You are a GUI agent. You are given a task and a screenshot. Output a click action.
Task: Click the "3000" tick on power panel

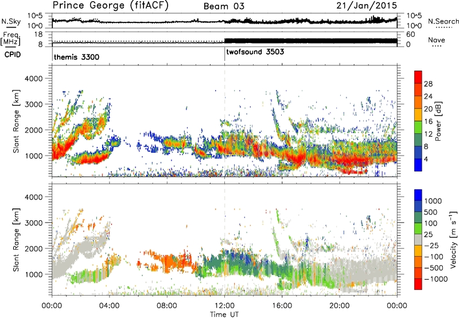[x=33, y=104]
